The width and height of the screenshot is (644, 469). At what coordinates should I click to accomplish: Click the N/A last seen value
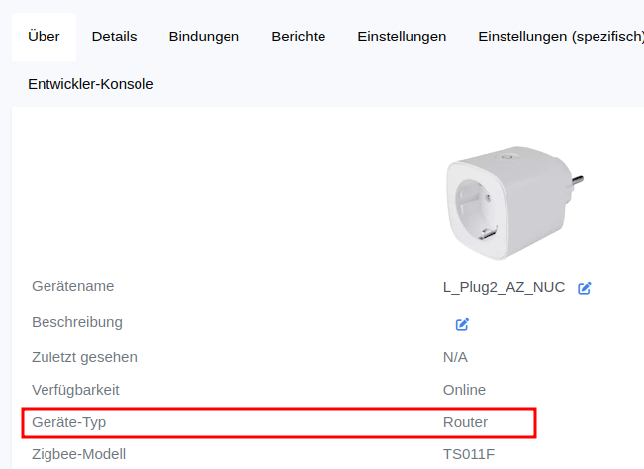455,357
